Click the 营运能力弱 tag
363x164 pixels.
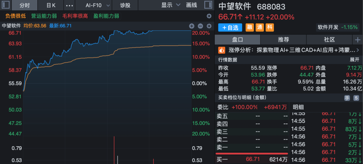coord(44,16)
